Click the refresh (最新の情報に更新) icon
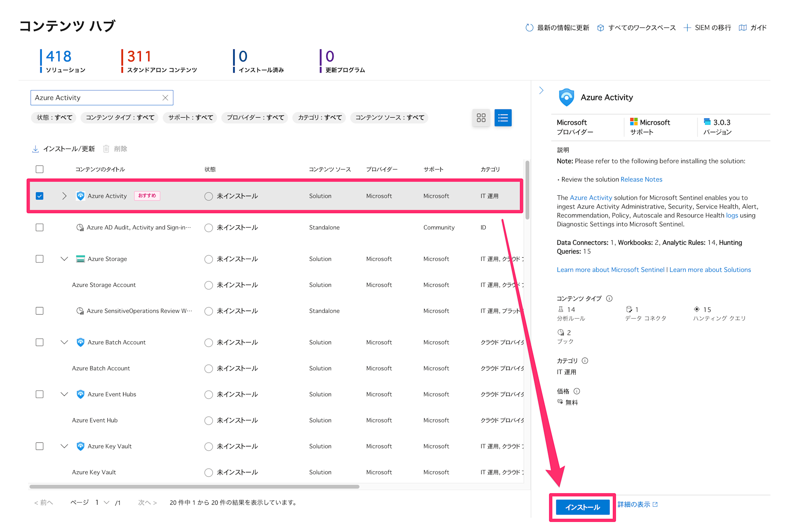 tap(529, 28)
